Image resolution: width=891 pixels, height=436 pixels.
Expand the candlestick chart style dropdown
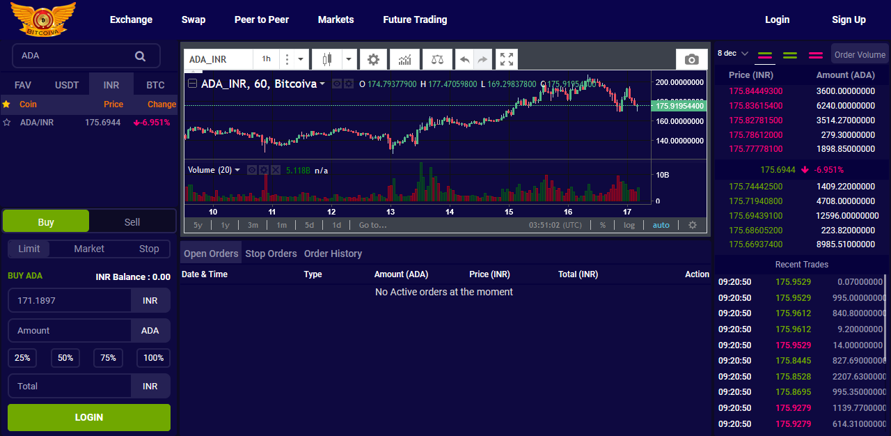(349, 60)
